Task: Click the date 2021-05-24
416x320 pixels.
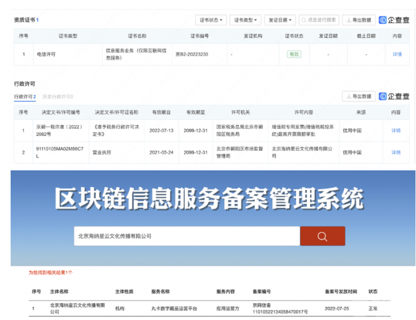Action: 161,153
